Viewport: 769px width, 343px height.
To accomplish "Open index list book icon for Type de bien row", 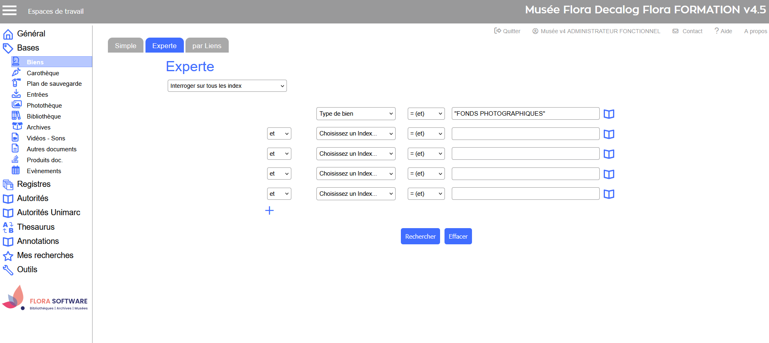I will click(609, 114).
